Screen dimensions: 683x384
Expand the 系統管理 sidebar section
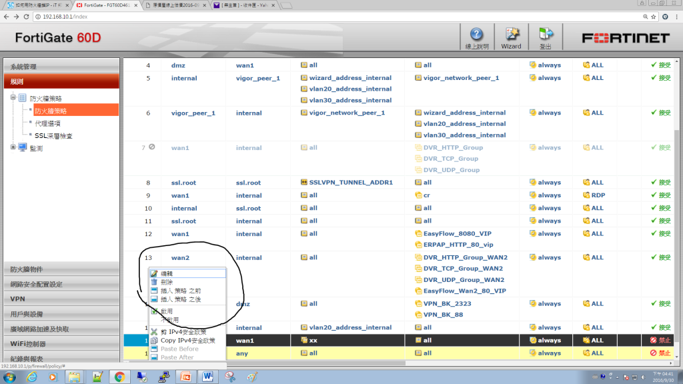pos(61,67)
